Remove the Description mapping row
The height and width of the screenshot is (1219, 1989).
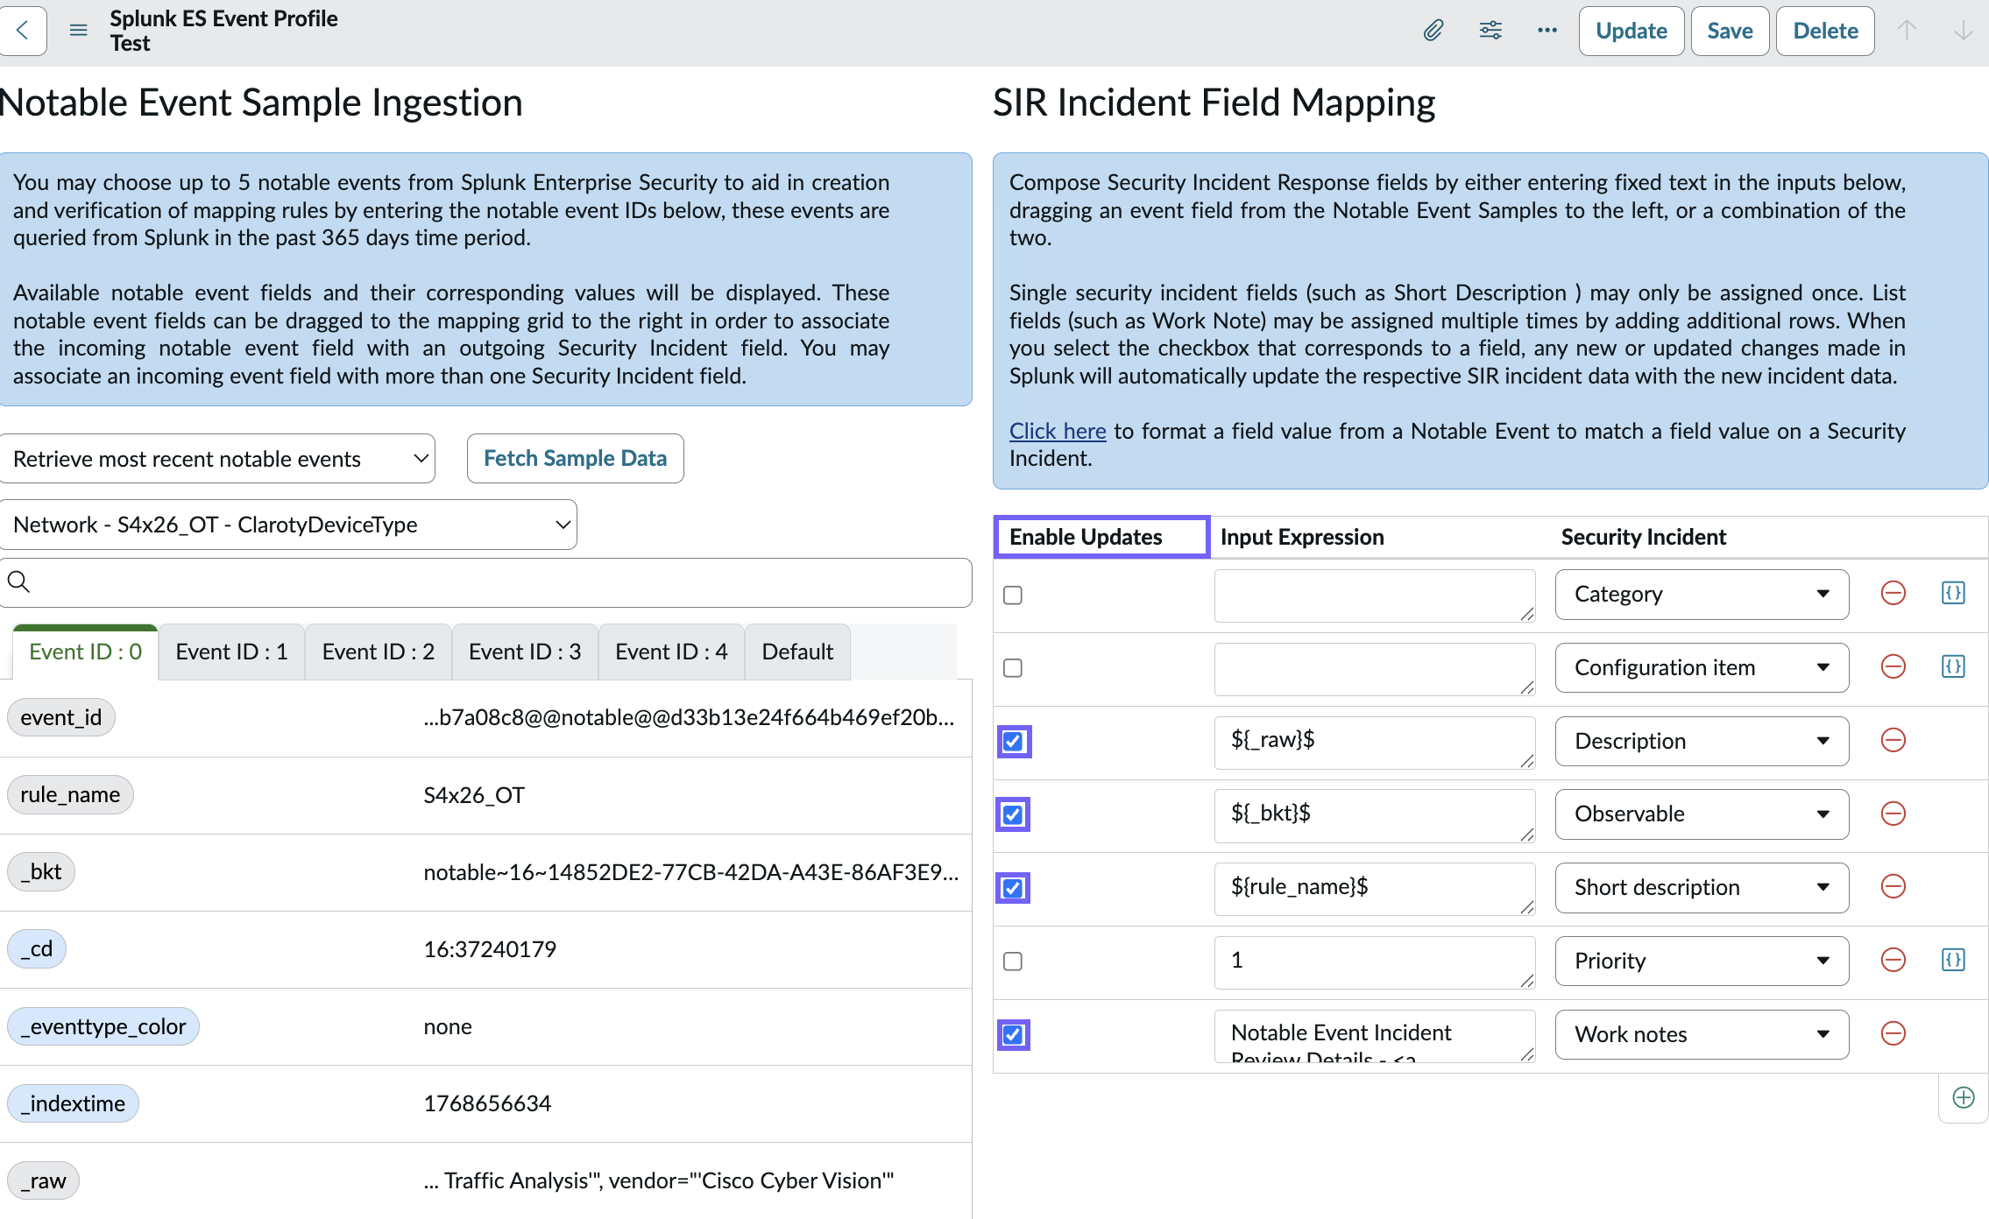(1893, 741)
